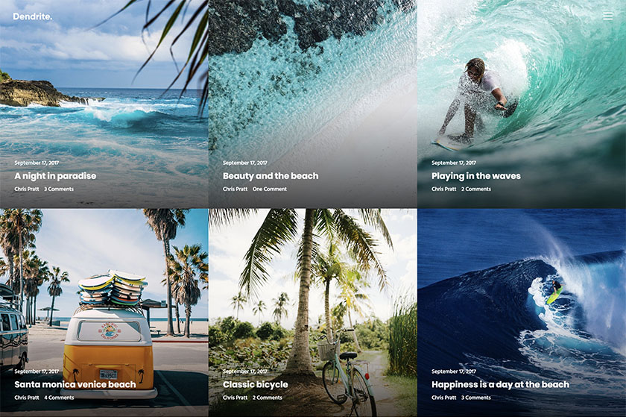This screenshot has width=626, height=417.
Task: View 3 Comments on Happiness beach post
Action: click(476, 398)
